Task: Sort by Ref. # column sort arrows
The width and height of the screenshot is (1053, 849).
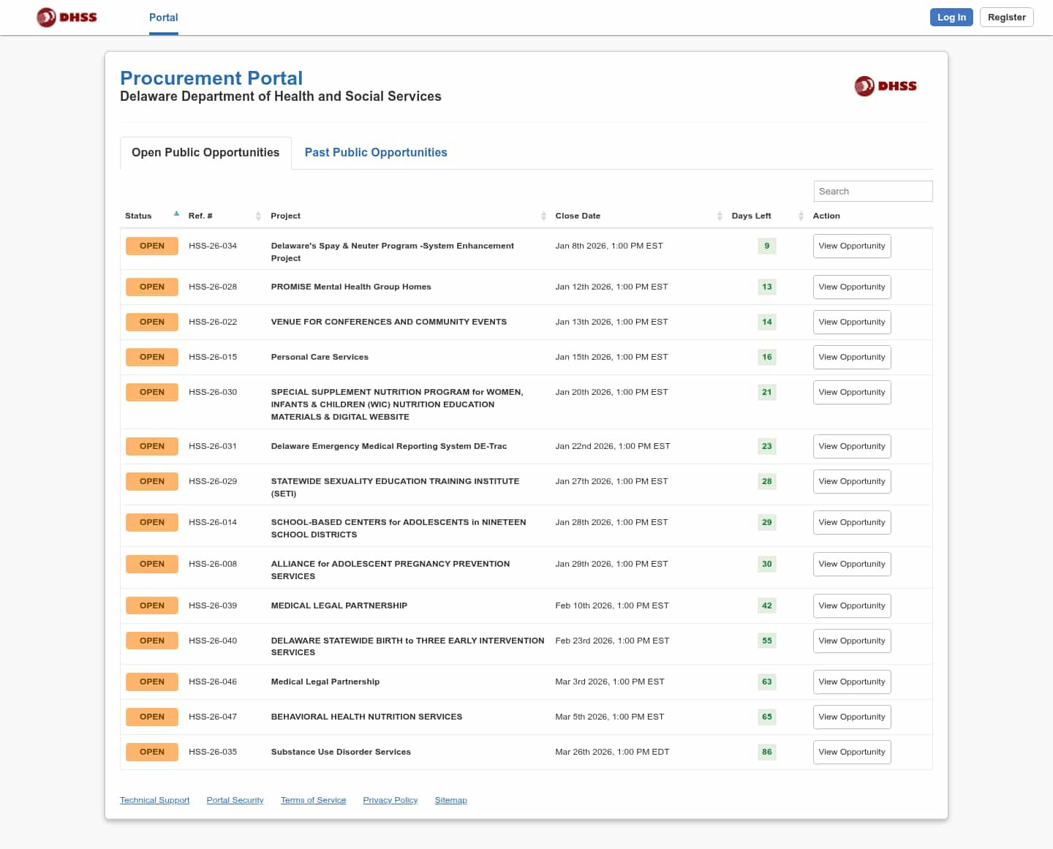Action: (x=258, y=216)
